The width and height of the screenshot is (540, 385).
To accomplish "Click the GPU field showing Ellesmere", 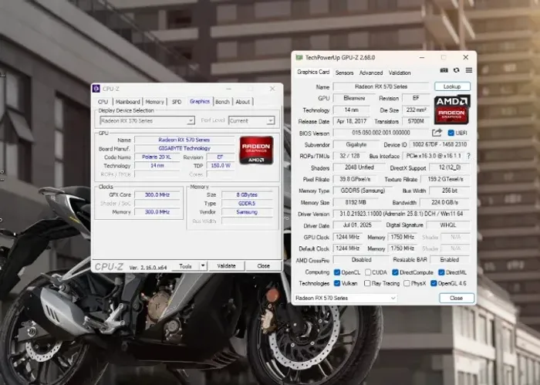I will (354, 98).
